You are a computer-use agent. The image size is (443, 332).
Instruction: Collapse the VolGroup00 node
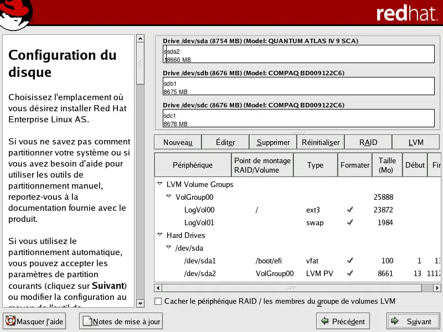click(168, 197)
